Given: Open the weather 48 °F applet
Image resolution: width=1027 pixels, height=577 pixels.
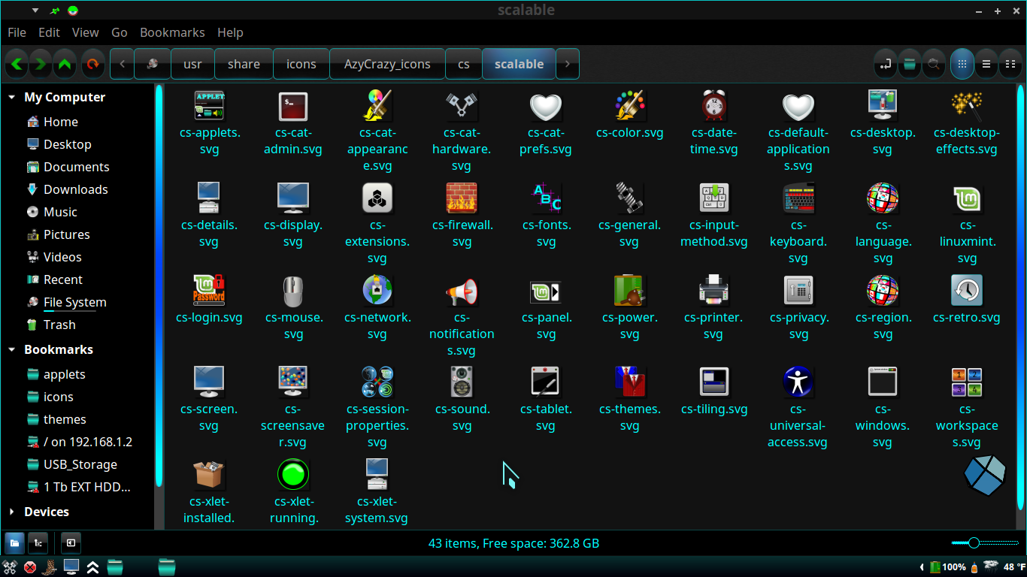Looking at the screenshot, I should 1004,567.
